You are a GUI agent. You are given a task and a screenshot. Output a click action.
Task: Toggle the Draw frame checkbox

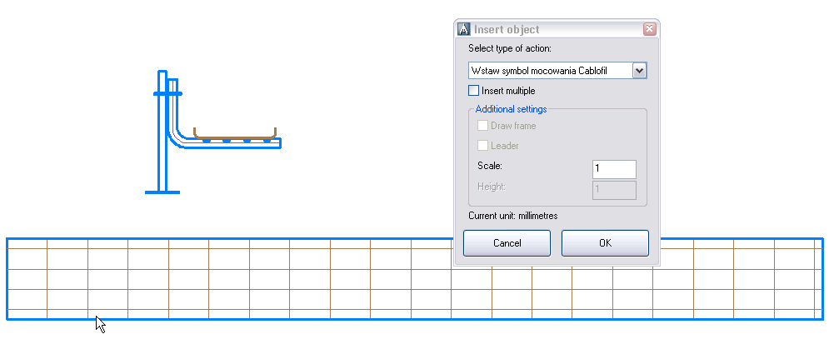coord(483,126)
